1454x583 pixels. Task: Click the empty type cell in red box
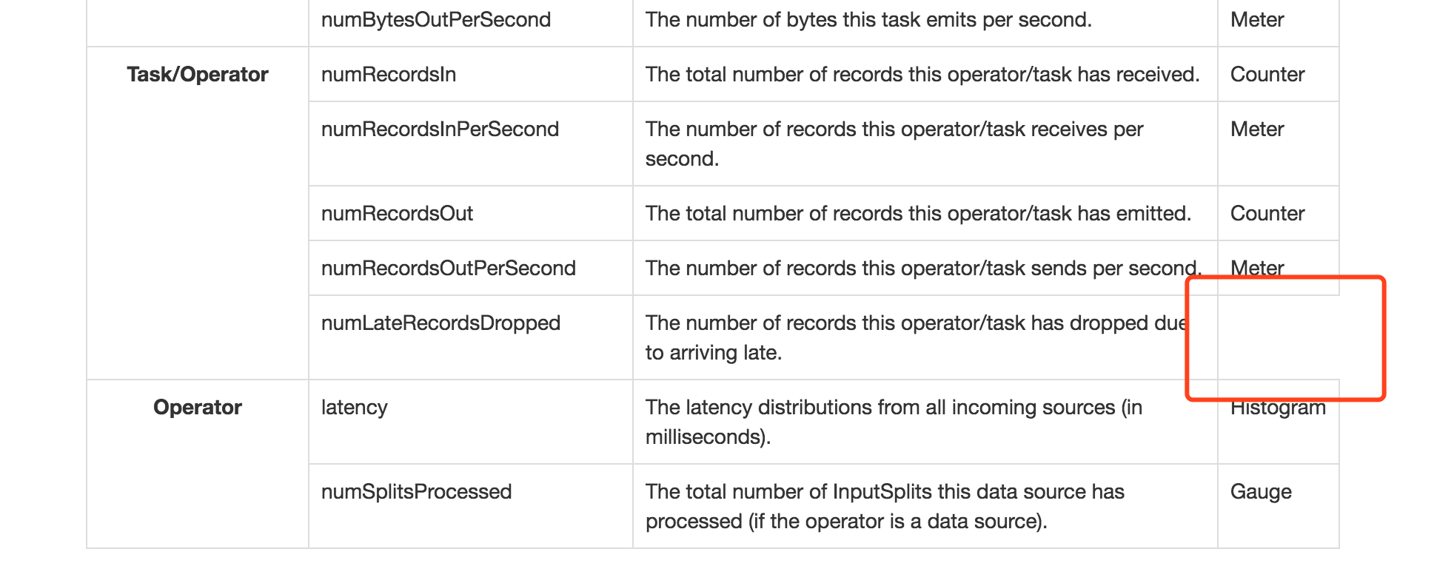pyautogui.click(x=1279, y=337)
